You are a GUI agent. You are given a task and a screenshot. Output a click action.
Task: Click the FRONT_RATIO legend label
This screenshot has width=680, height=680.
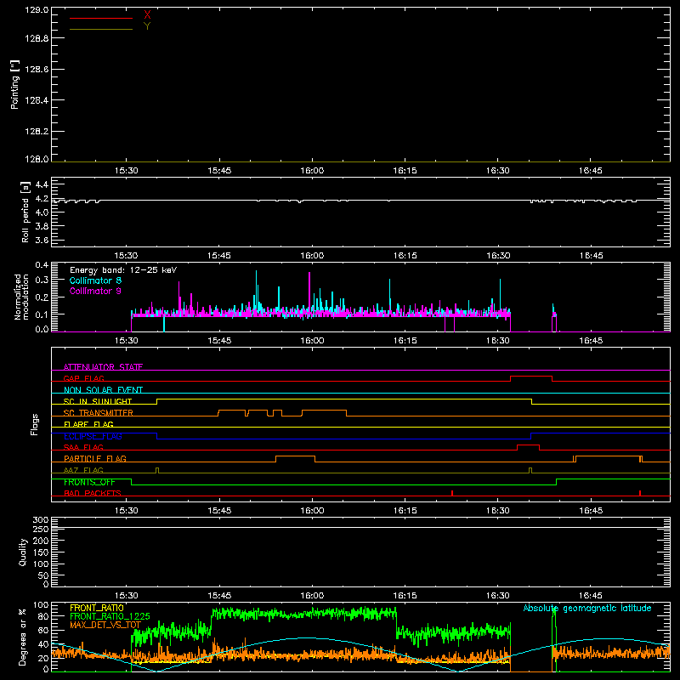pos(97,608)
